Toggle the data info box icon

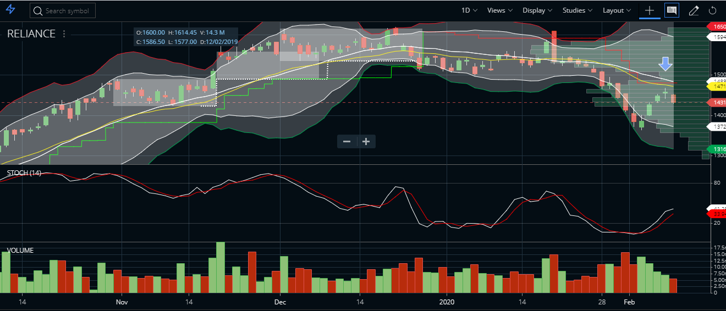coord(672,10)
